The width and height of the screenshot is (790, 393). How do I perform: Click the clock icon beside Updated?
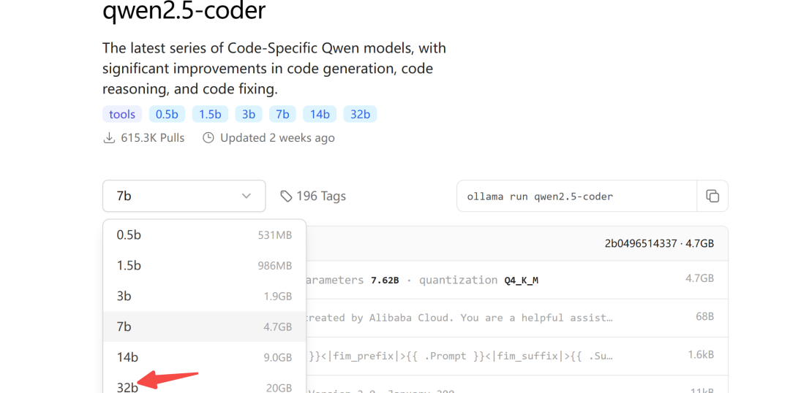208,138
